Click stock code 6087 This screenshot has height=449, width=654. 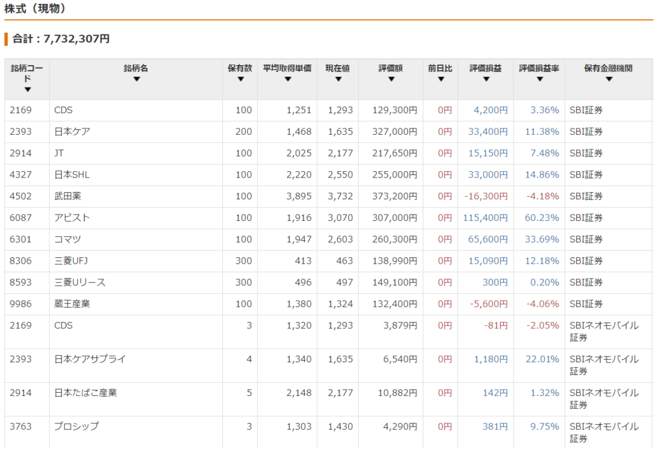[x=20, y=218]
